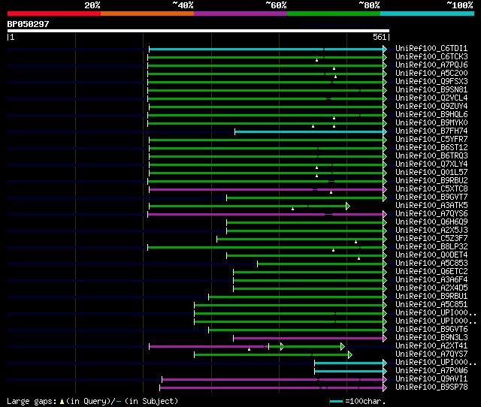Choose UniRef100_A2X5J3
Image resolution: width=481 pixels, height=407 pixels.
click(431, 231)
